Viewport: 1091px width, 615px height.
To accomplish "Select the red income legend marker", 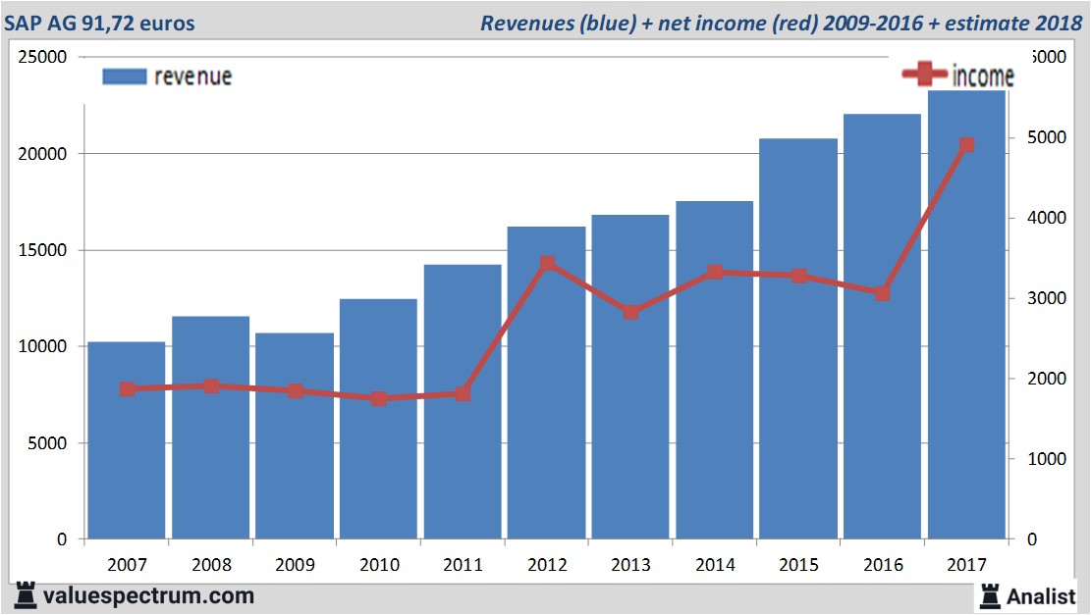I will [x=924, y=74].
